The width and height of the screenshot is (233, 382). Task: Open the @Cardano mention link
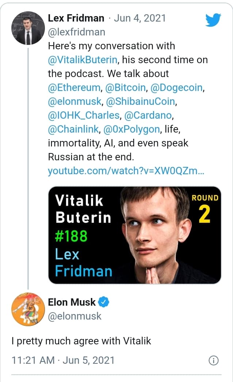148,115
